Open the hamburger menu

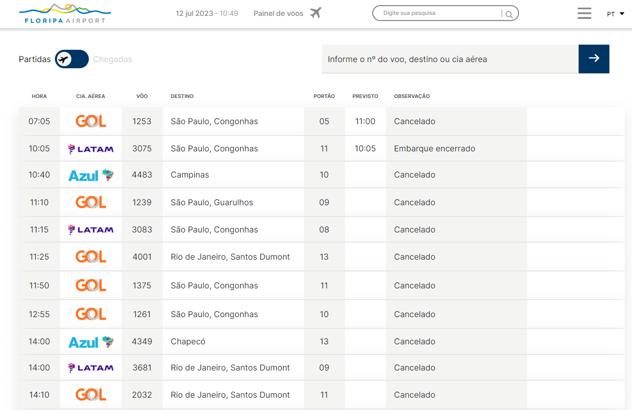[x=584, y=13]
